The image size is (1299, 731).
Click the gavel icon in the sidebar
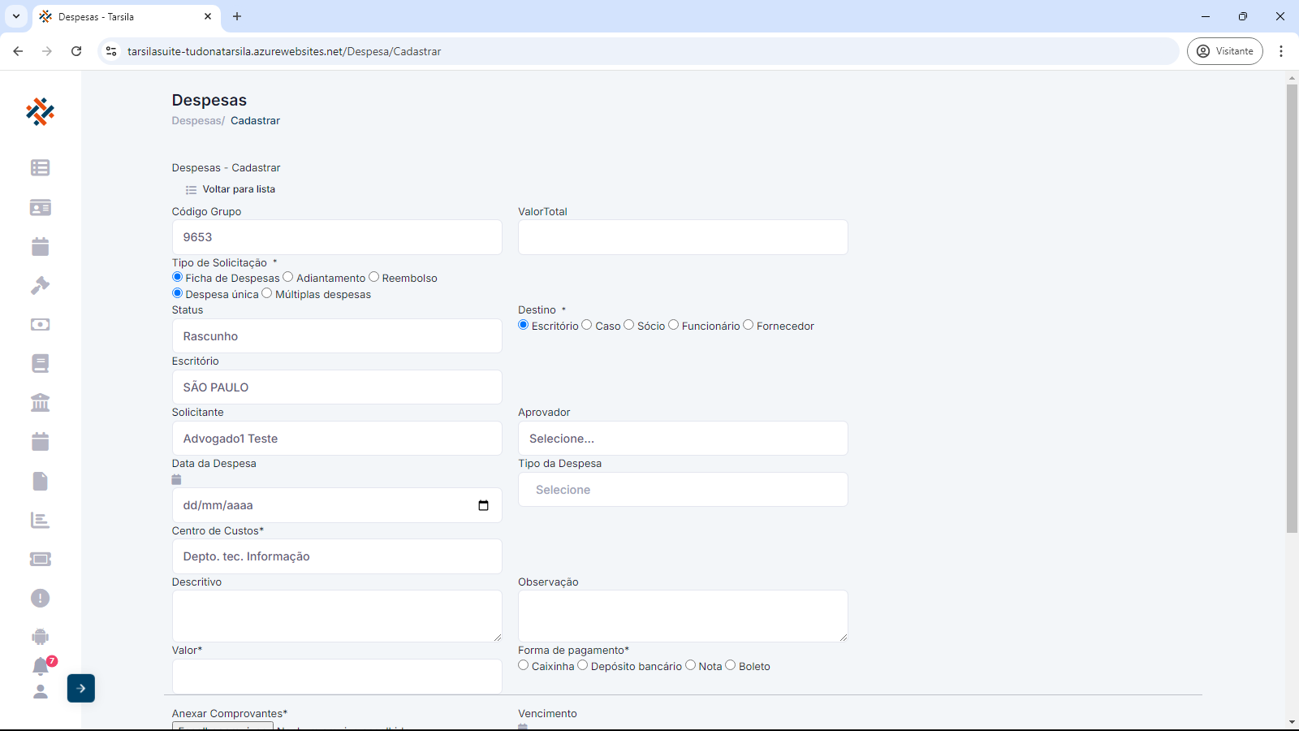click(40, 285)
